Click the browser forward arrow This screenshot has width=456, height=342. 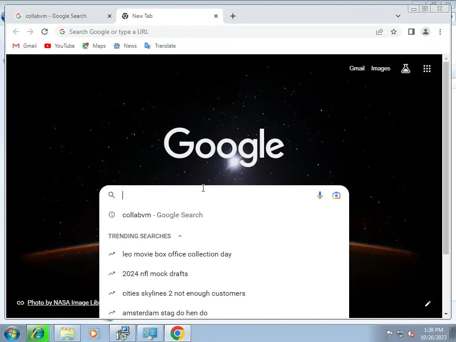point(30,32)
